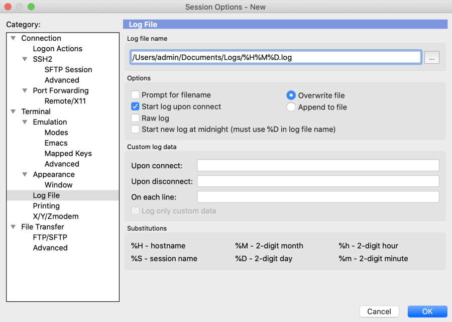Viewport: 452px width, 322px height.
Task: Click the Cancel button
Action: (379, 311)
